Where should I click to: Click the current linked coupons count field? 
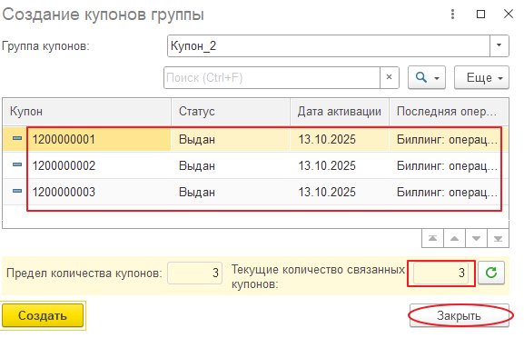tap(441, 273)
